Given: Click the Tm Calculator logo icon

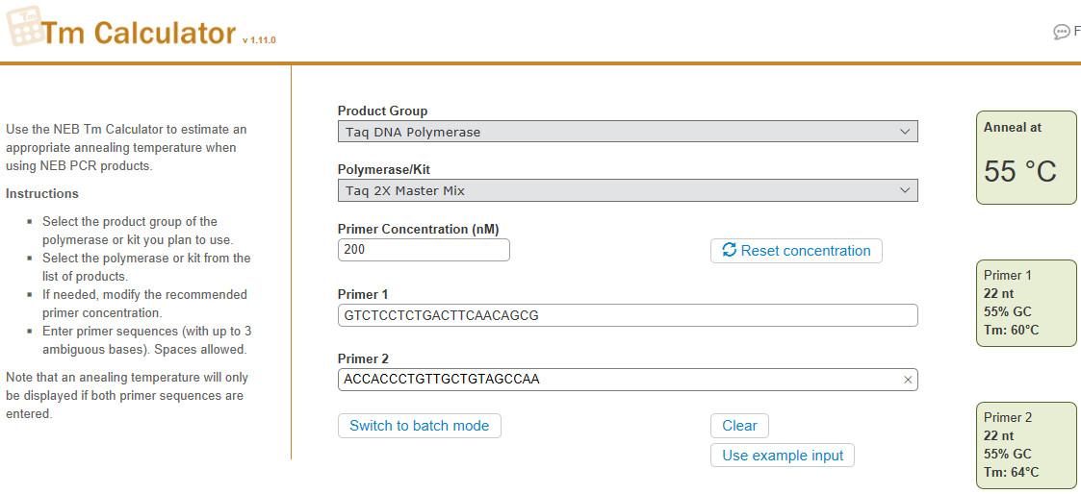Looking at the screenshot, I should coord(24,26).
